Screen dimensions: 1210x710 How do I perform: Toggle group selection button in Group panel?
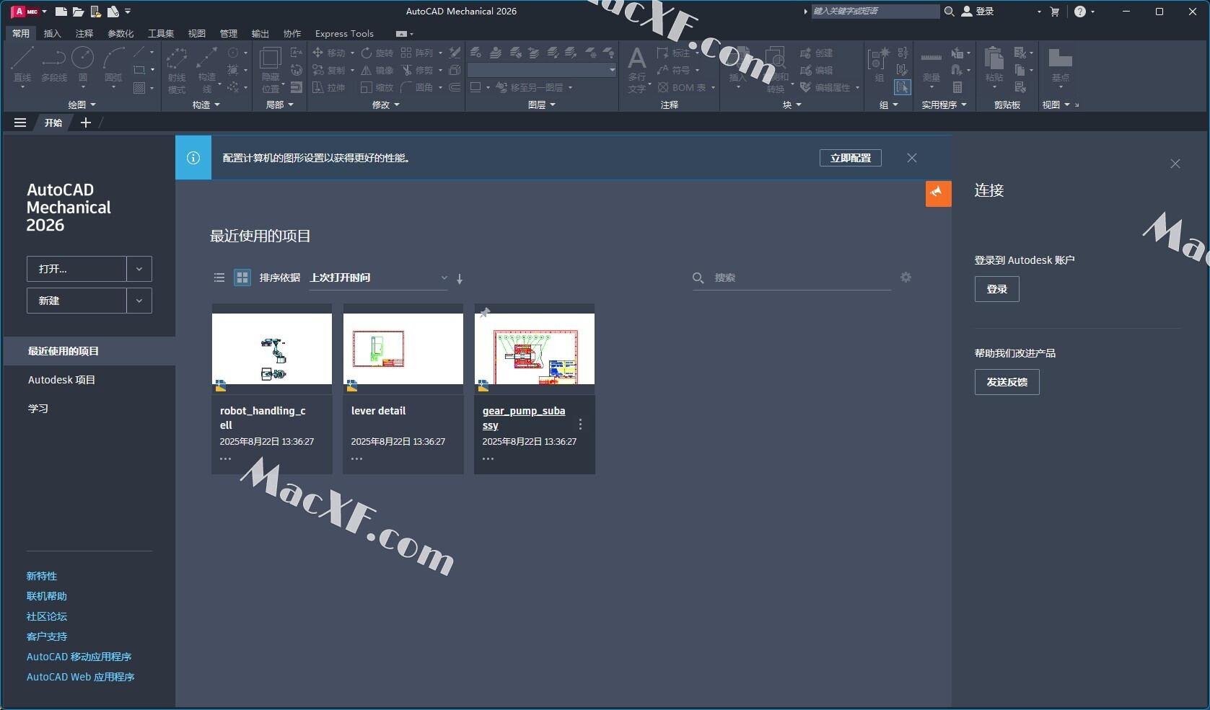point(903,87)
